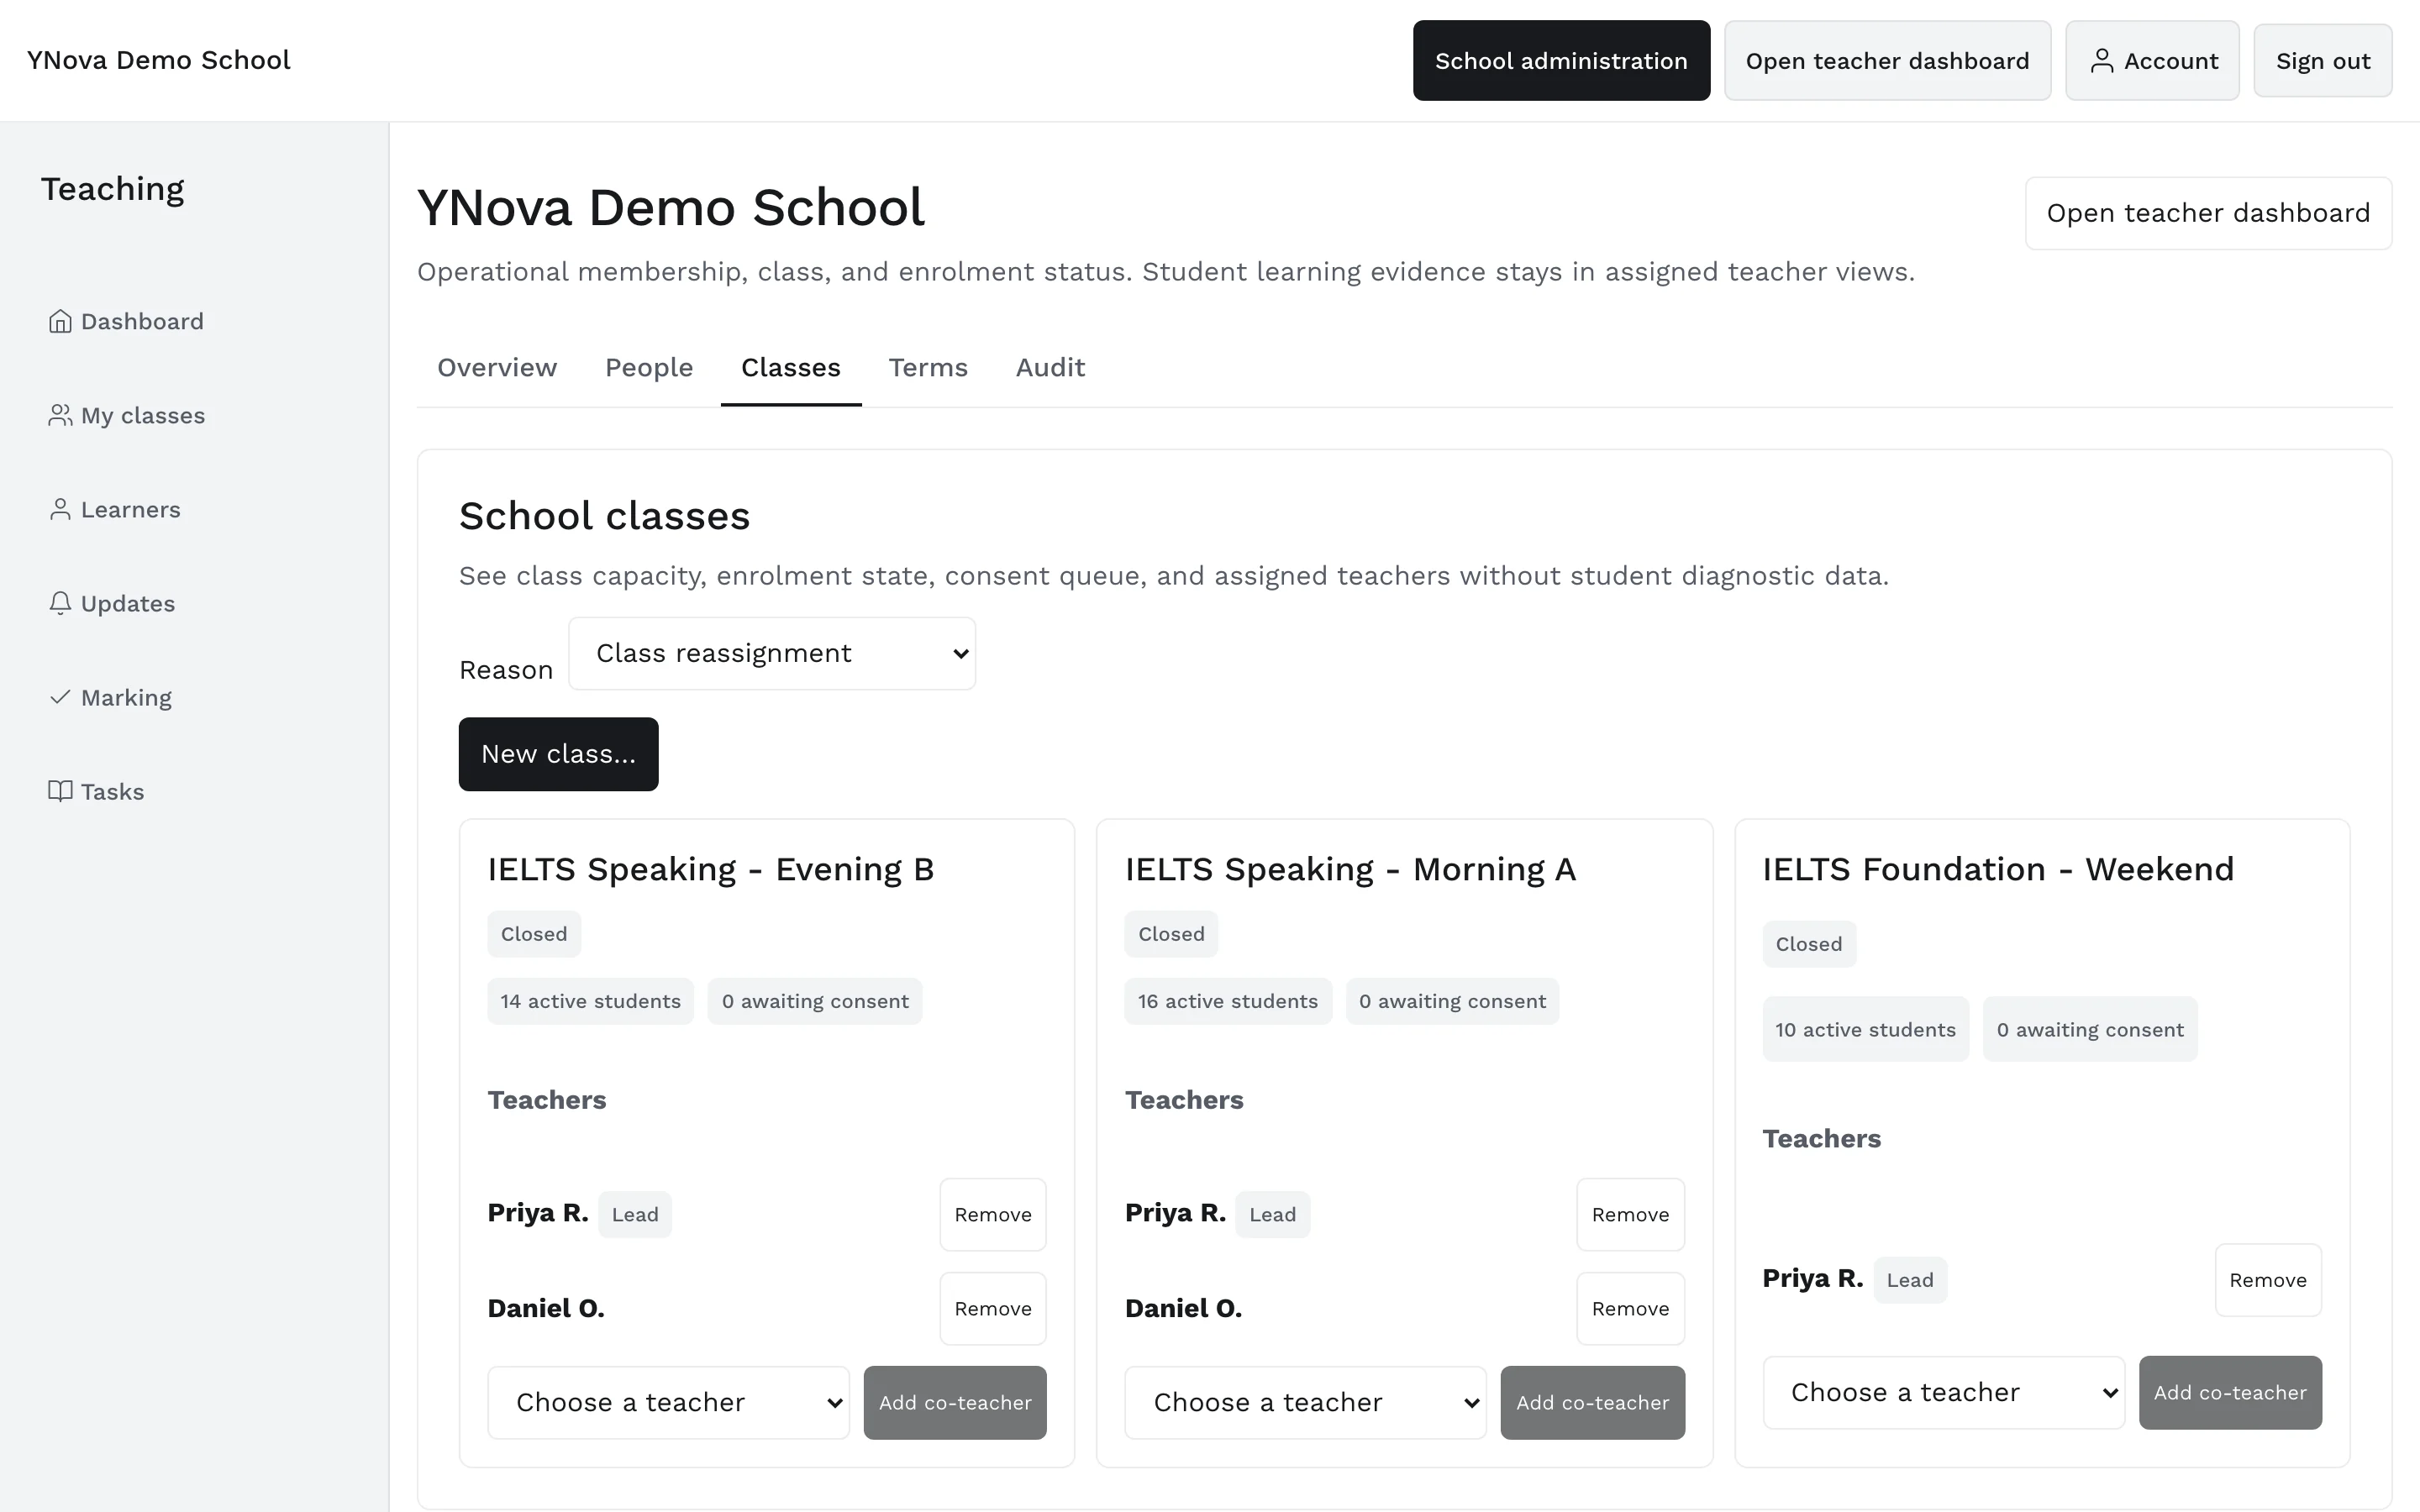Click the Teaching sidebar heading
The width and height of the screenshot is (2420, 1512).
(x=113, y=189)
